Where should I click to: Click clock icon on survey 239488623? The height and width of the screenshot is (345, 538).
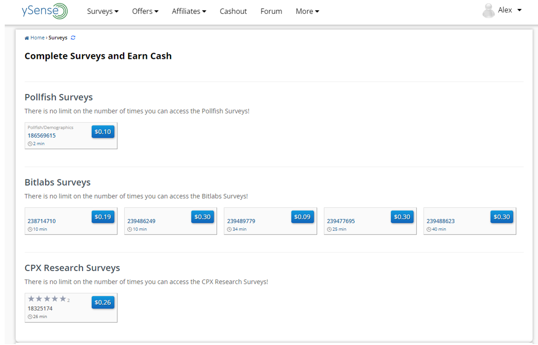(x=429, y=229)
